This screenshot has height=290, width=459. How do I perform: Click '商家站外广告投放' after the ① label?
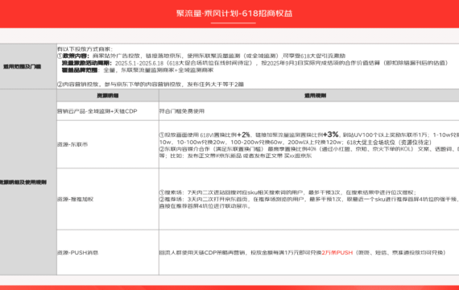(116, 56)
